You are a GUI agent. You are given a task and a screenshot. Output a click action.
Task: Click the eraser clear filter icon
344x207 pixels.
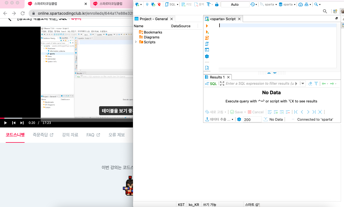[310, 84]
